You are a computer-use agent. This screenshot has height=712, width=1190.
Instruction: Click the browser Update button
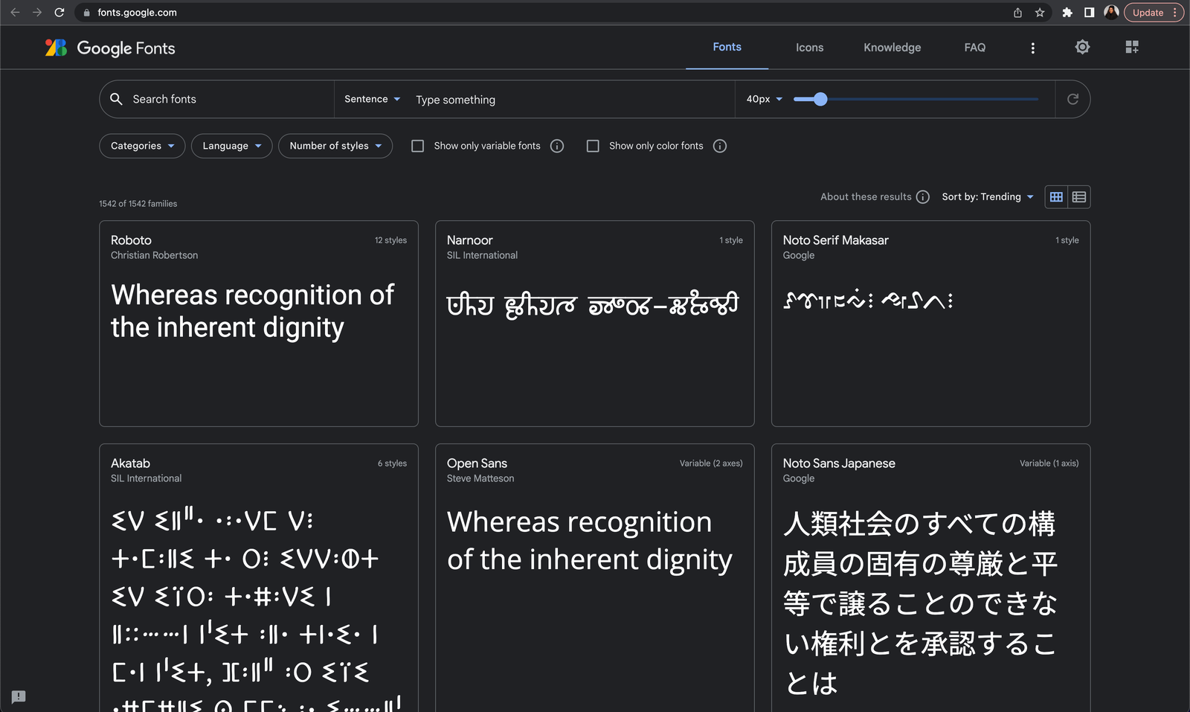[1154, 13]
